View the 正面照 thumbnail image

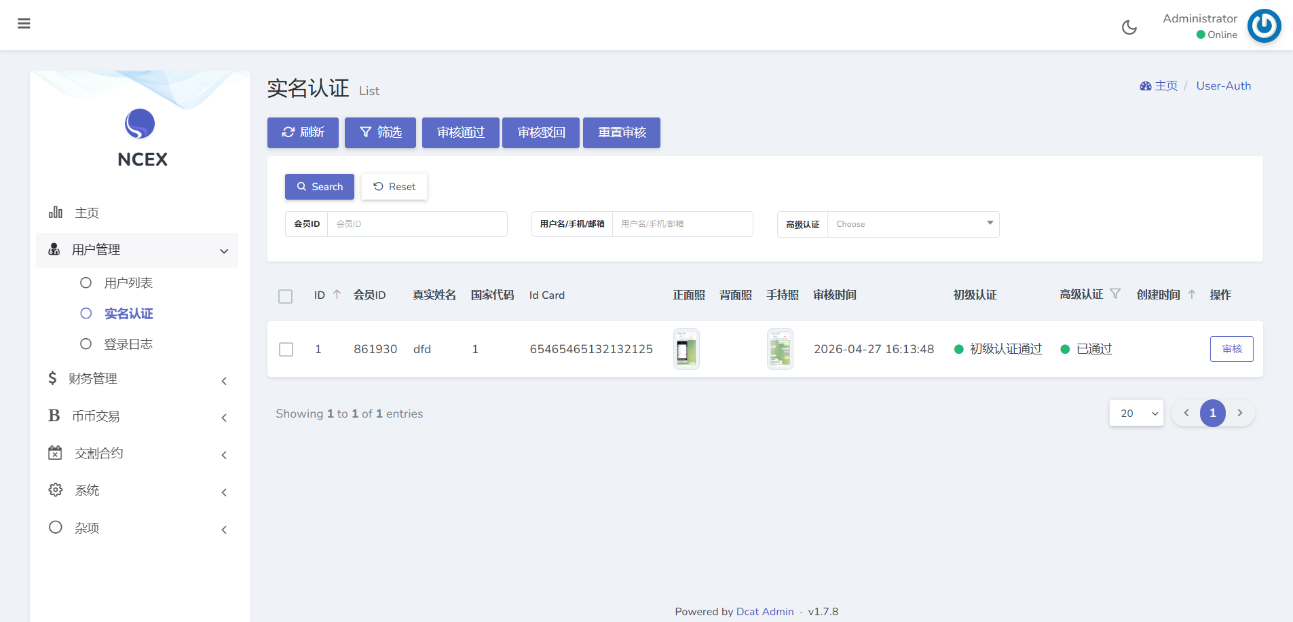pos(686,349)
